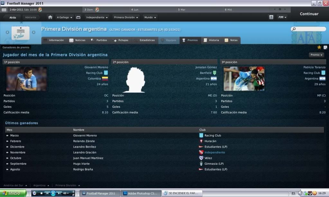Open the Independiente link in the winners table
The image size is (329, 197).
point(215,152)
